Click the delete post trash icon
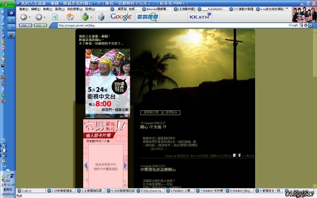This screenshot has width=317, height=198. tap(240, 155)
